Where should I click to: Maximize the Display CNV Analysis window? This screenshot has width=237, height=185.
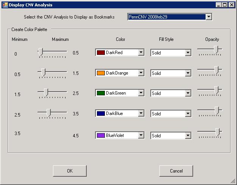pos(225,5)
